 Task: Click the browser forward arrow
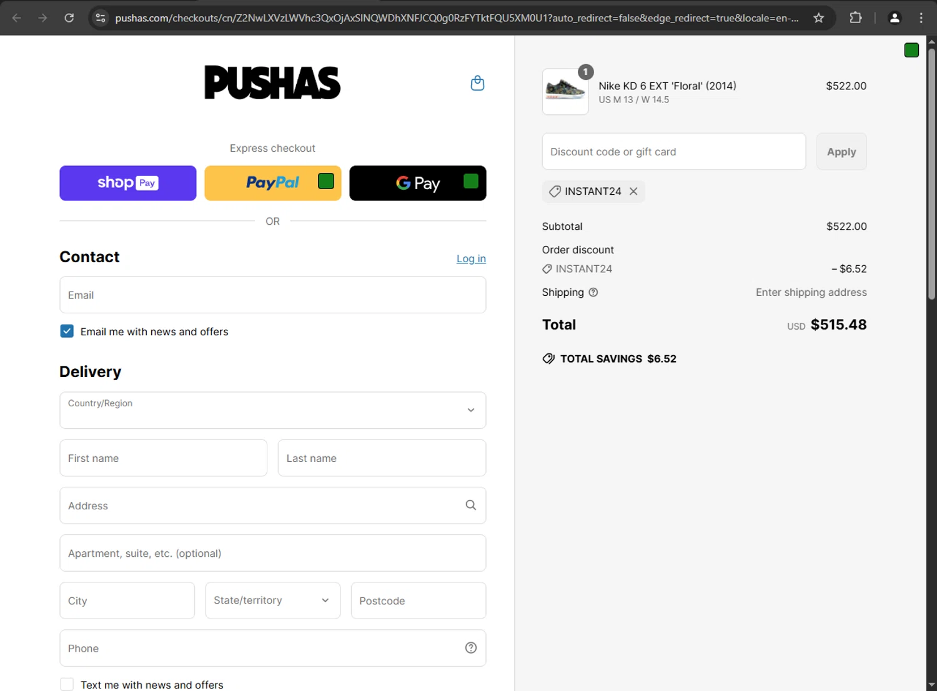(42, 17)
